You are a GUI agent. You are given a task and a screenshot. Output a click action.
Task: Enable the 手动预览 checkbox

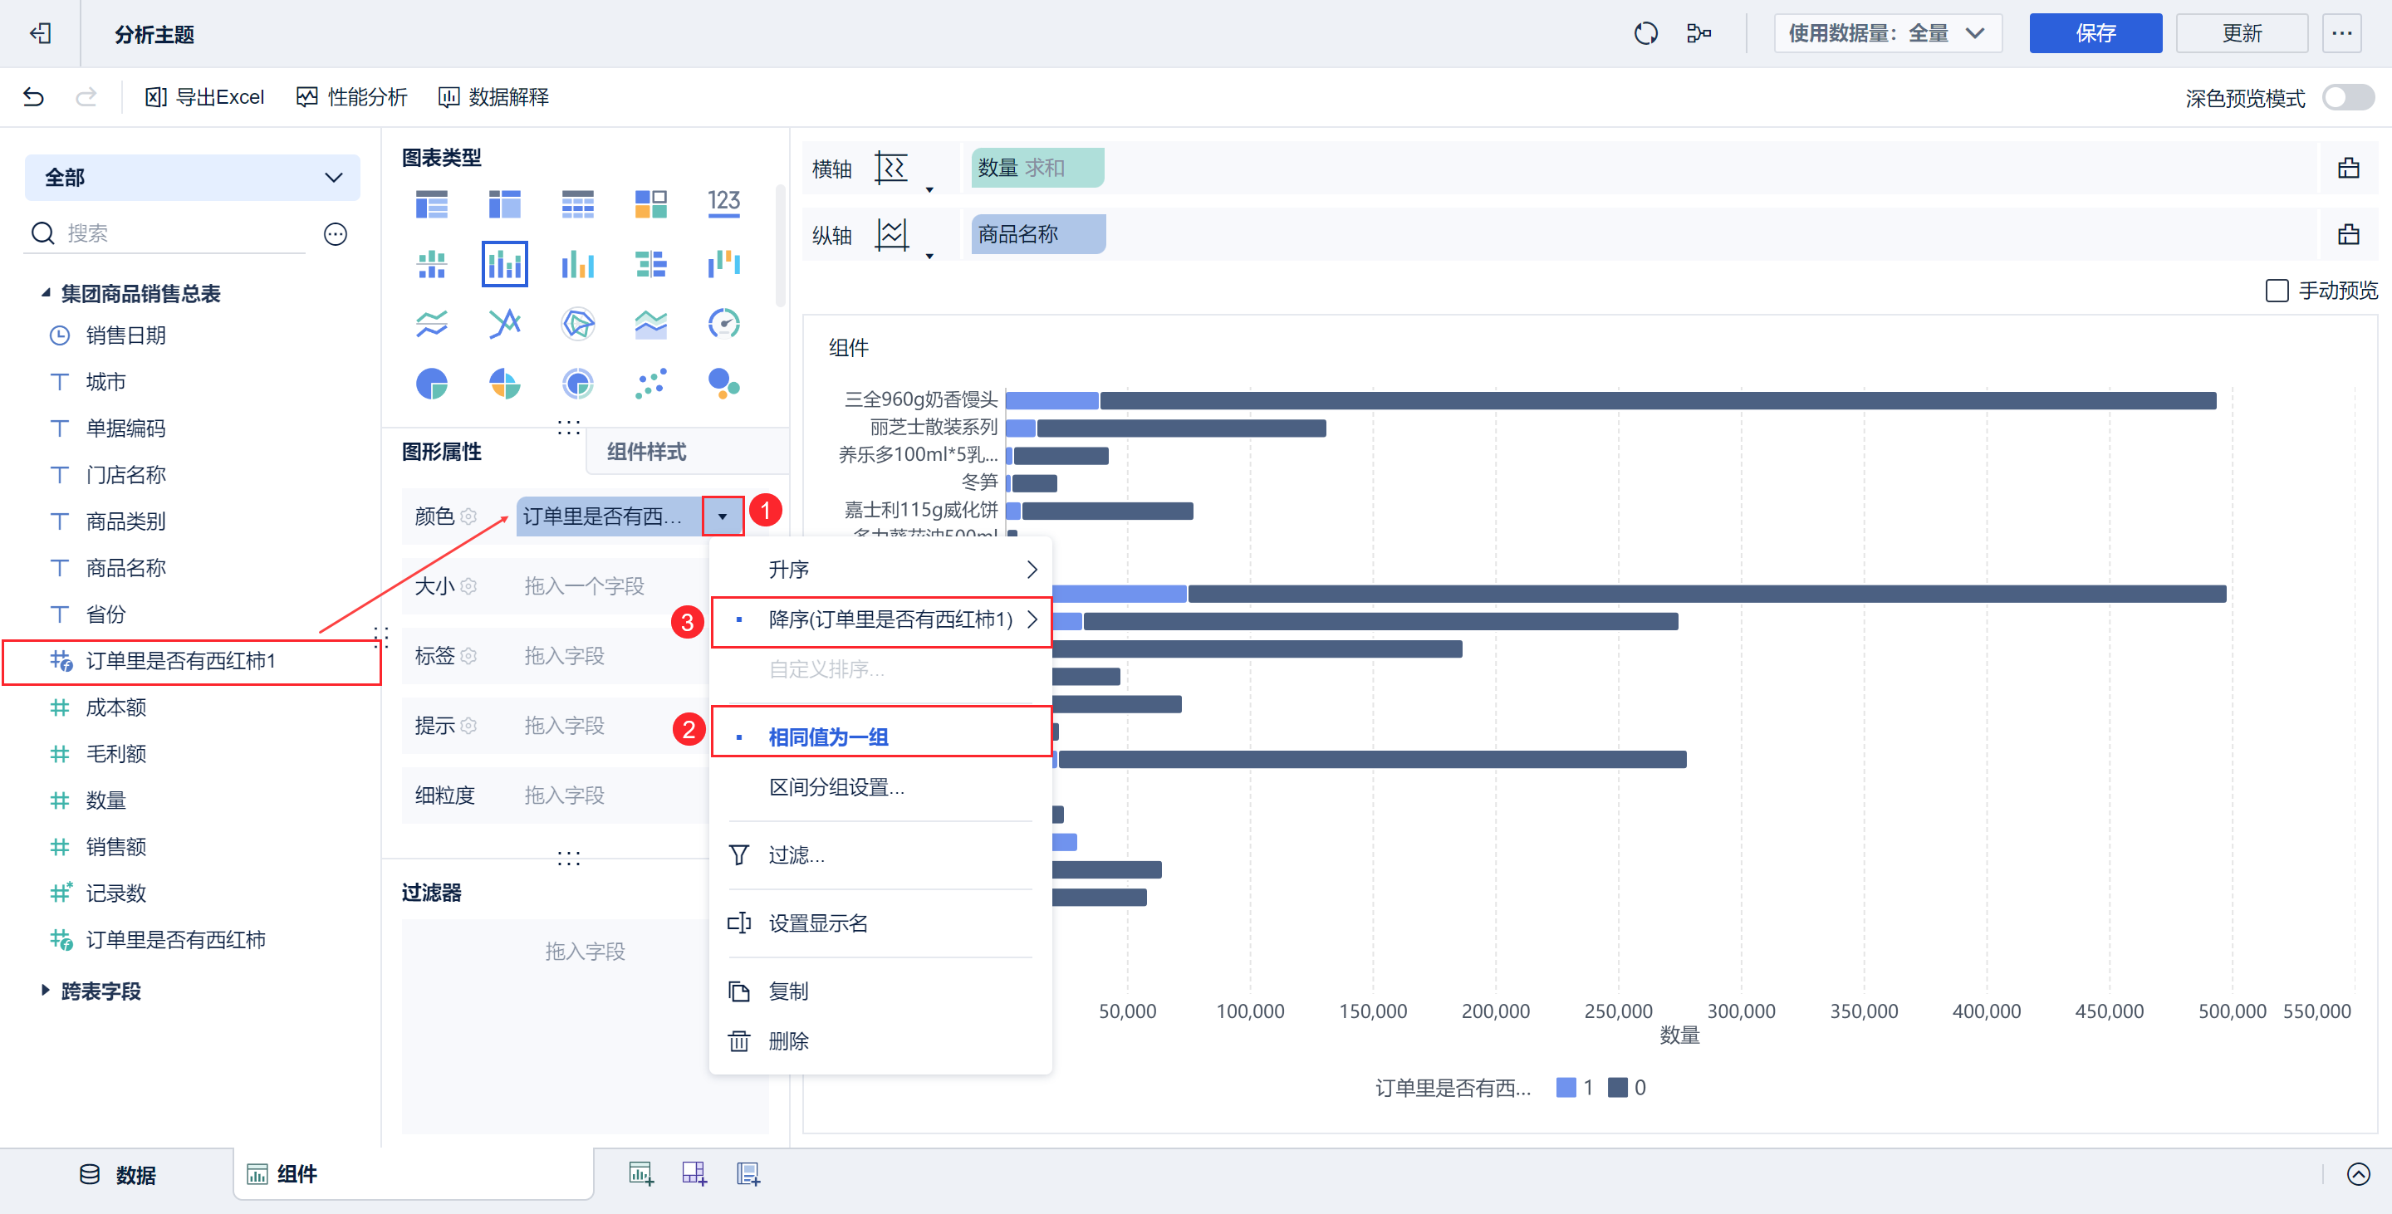click(x=2277, y=291)
